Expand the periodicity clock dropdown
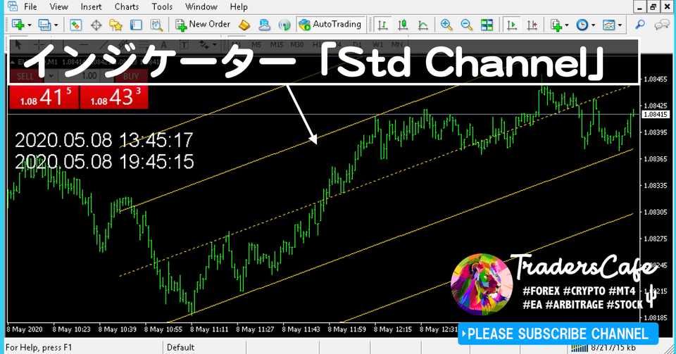 click(593, 25)
